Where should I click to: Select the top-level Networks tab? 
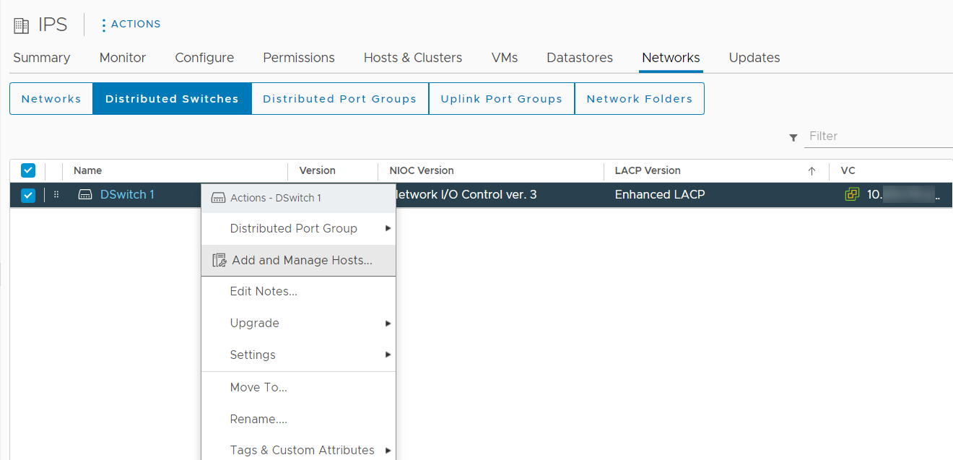pos(671,58)
